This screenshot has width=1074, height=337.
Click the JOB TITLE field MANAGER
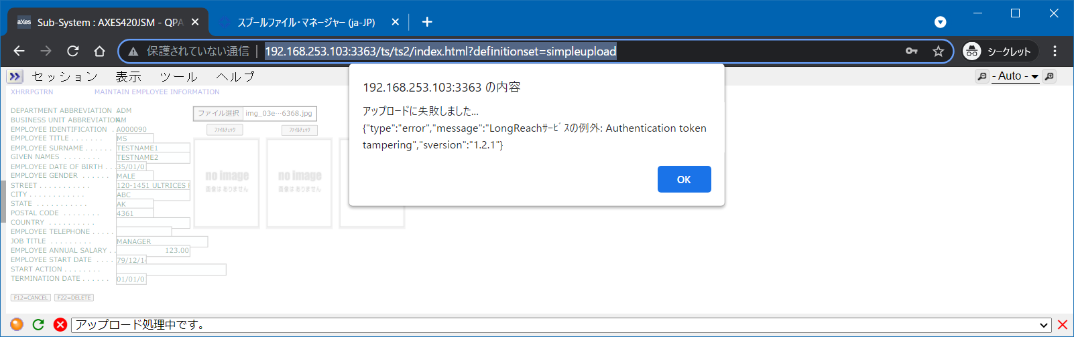point(162,241)
